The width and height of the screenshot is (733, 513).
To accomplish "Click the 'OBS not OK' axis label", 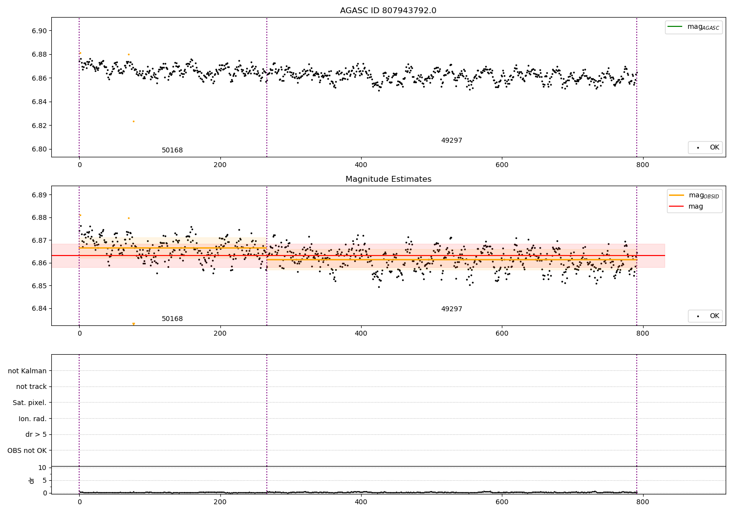I will point(27,450).
